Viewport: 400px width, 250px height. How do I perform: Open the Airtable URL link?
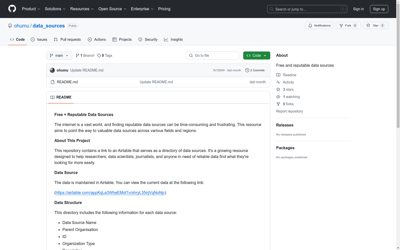tap(110, 192)
